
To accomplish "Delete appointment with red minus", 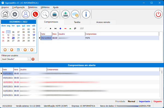I will (x=65, y=29).
